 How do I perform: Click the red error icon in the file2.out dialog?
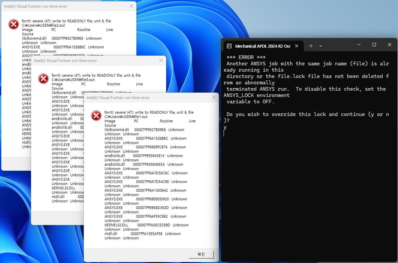coord(14,24)
